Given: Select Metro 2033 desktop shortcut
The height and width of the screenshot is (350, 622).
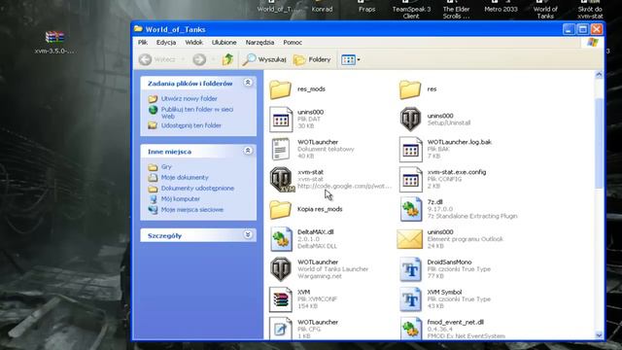Looking at the screenshot, I should pos(501,7).
